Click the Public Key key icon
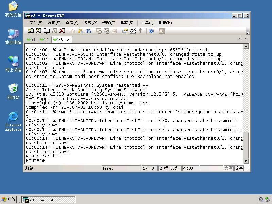 [x=140, y=31]
